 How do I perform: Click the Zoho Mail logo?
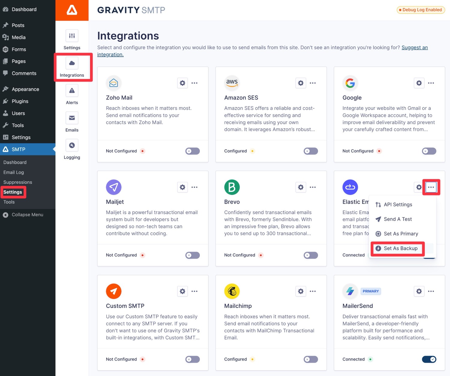[114, 83]
